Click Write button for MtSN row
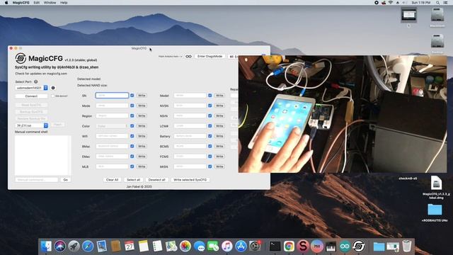Screen dimensions: 453x255 tap(219, 166)
